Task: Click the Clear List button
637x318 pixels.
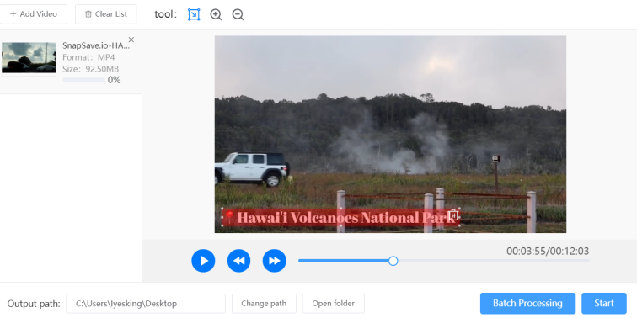Action: [x=105, y=14]
